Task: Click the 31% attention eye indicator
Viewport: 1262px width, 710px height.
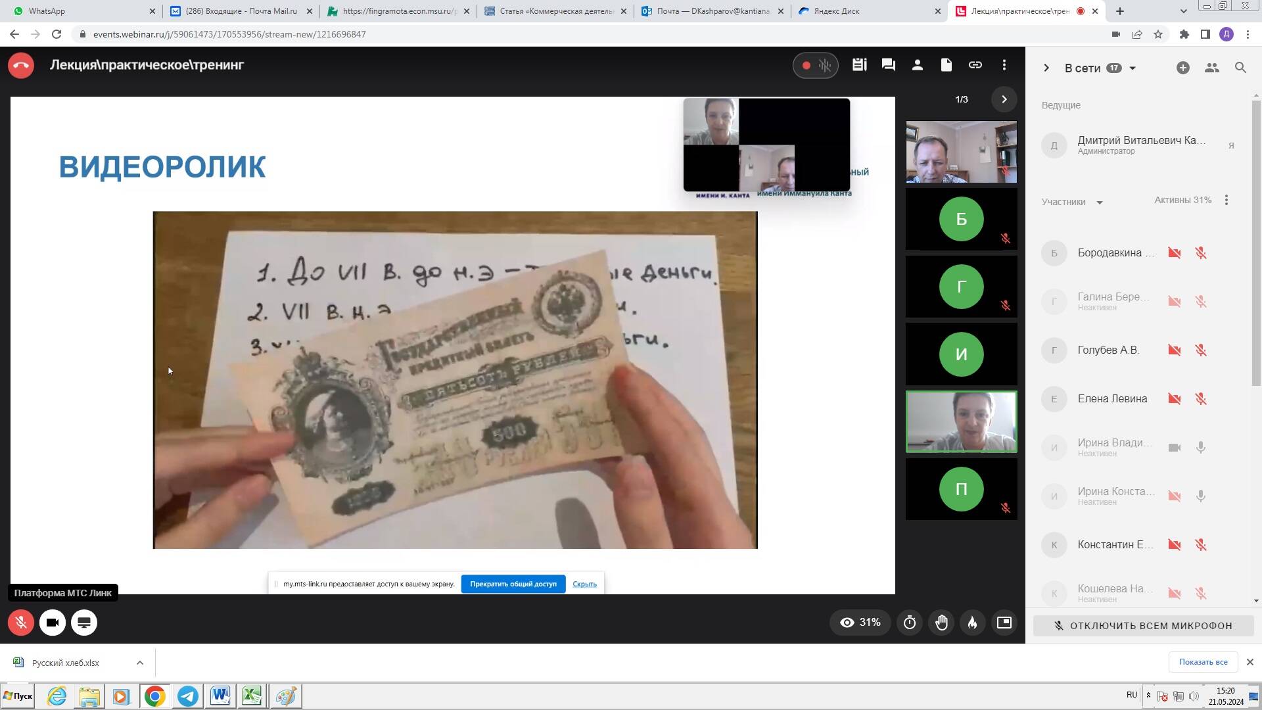Action: click(860, 623)
